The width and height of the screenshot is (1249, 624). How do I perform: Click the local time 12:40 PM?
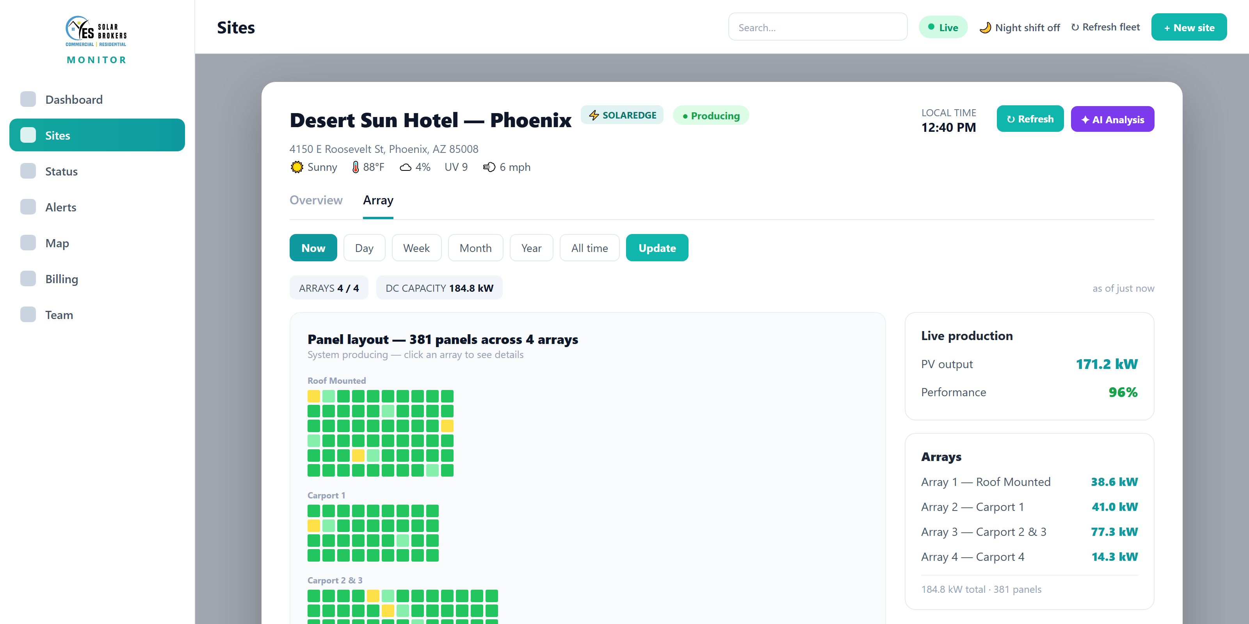(x=948, y=128)
